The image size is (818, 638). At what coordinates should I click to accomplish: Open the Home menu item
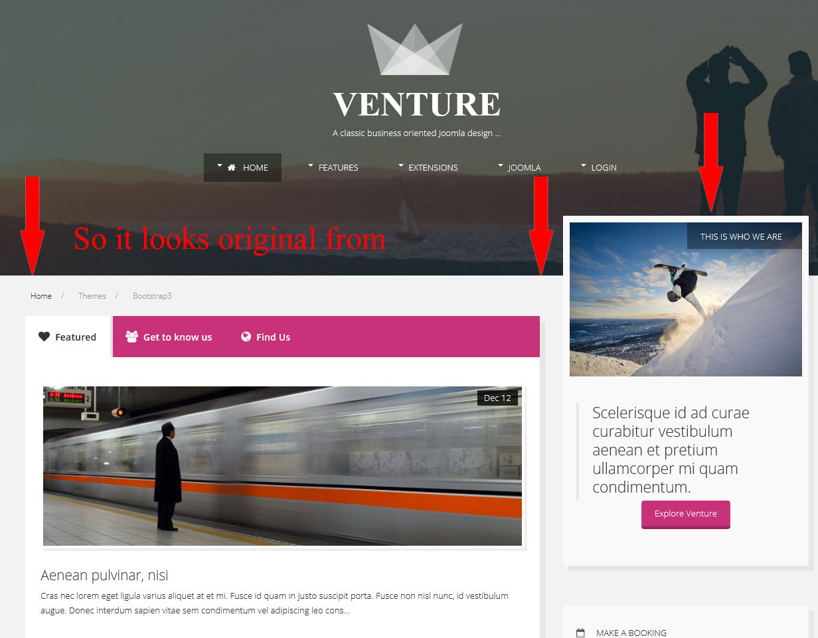point(242,167)
